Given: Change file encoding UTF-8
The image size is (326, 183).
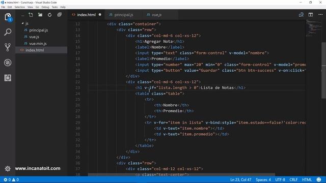Looking at the screenshot, I should coord(280,179).
